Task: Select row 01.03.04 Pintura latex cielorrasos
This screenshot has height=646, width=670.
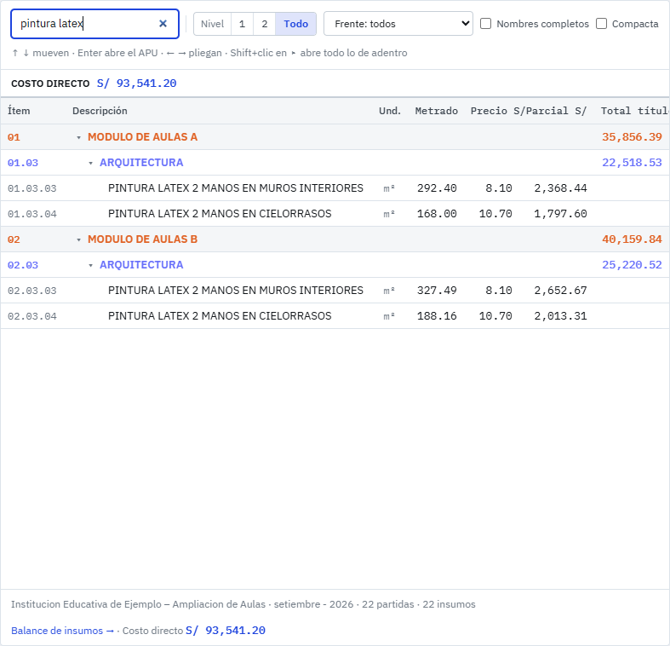Action: (x=335, y=213)
